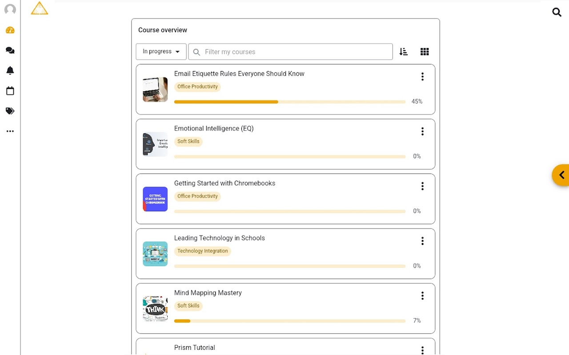Image resolution: width=569 pixels, height=355 pixels.
Task: Show more sidebar items via ellipsis
Action: [10, 131]
